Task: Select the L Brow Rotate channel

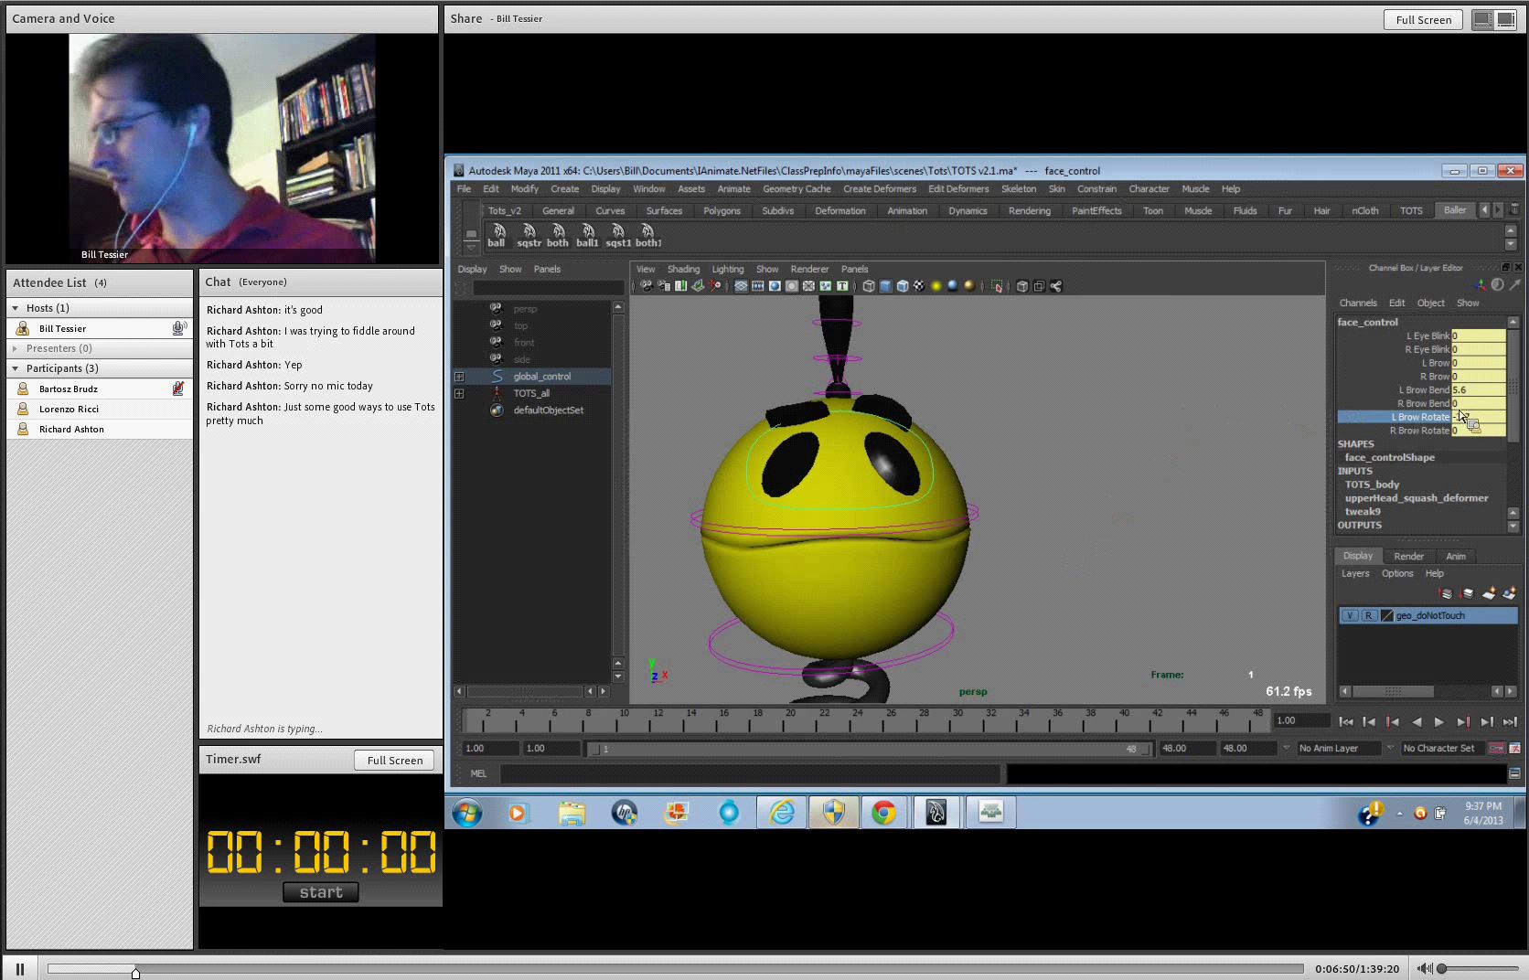Action: [x=1394, y=417]
